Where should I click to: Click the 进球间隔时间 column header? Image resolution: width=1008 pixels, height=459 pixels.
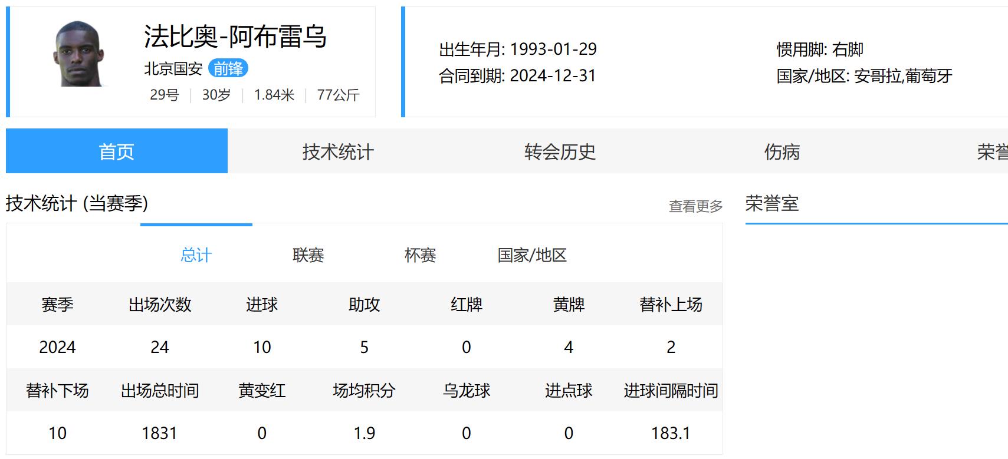tap(671, 391)
